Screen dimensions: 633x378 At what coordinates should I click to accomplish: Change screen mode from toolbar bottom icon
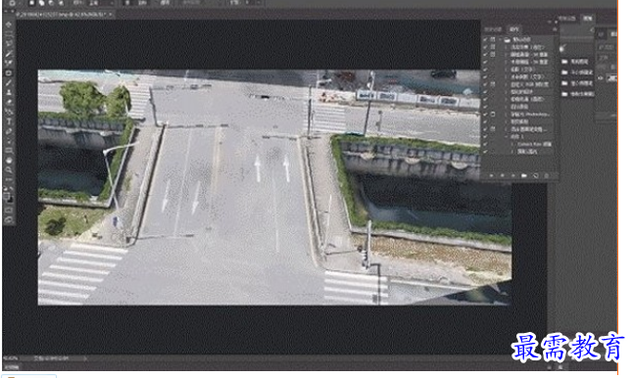tap(9, 220)
